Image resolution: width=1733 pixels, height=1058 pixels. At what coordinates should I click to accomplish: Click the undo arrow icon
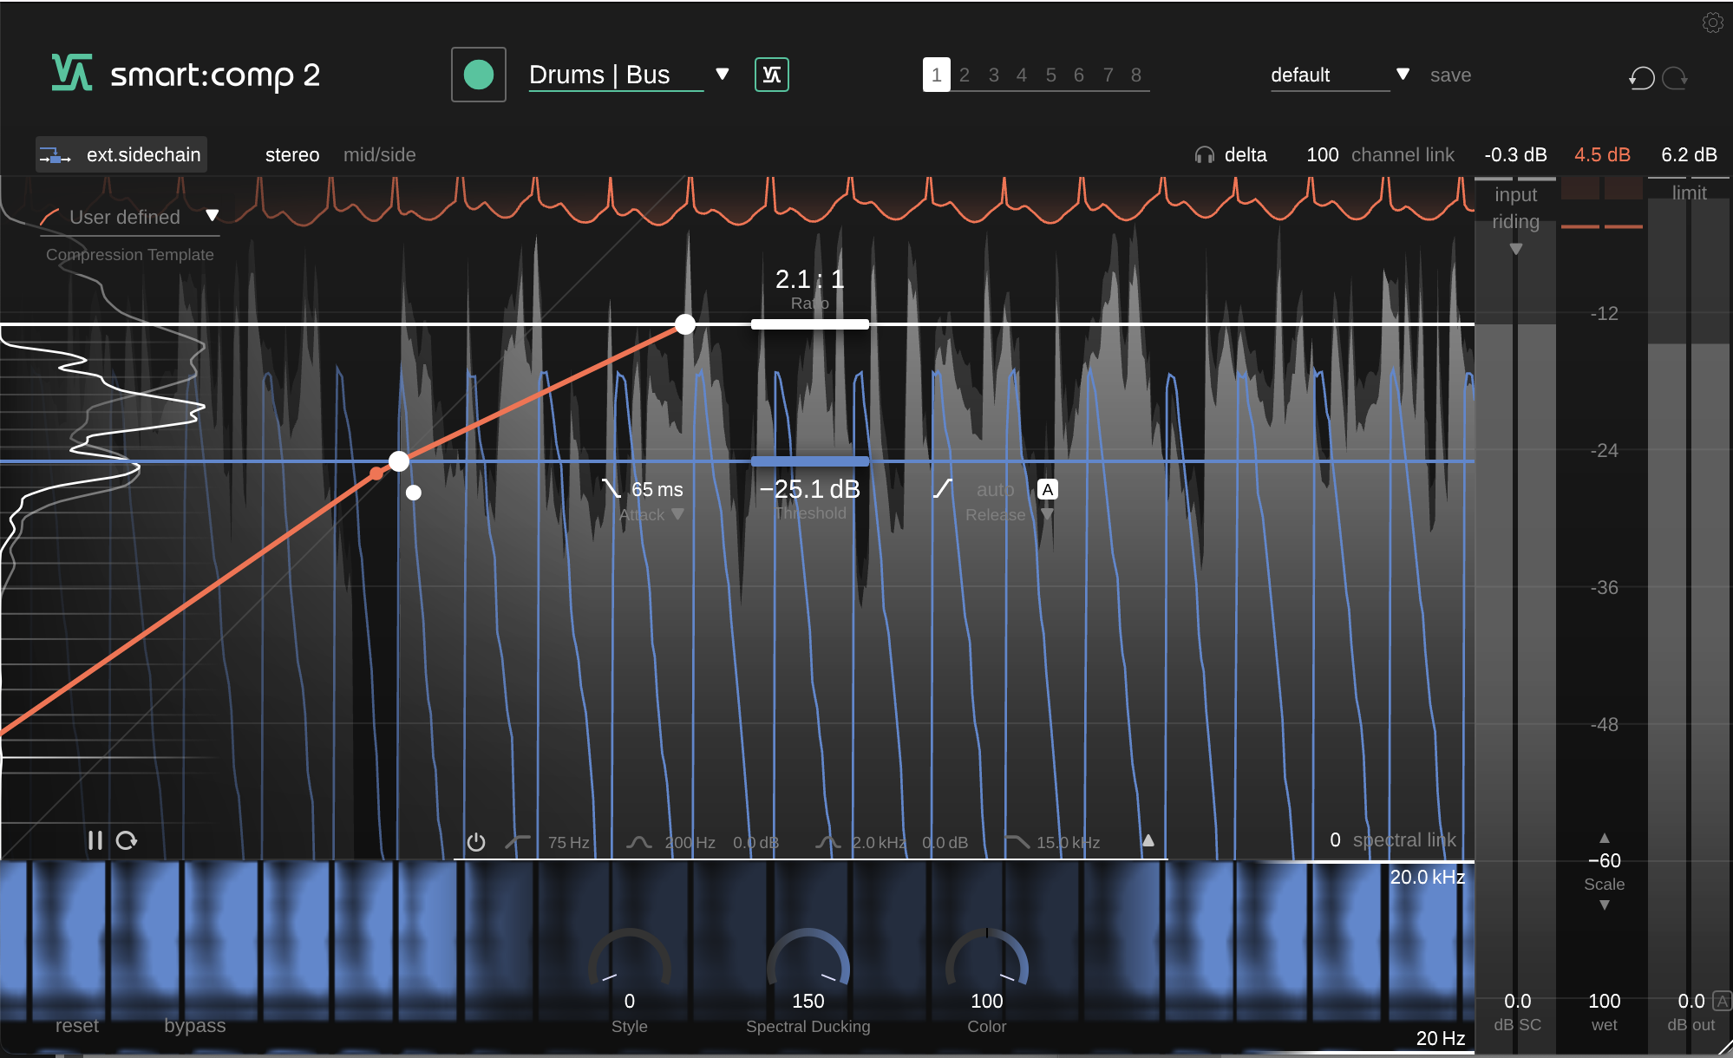point(1641,78)
